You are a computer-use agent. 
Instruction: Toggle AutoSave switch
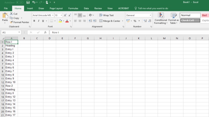pyautogui.click(x=20, y=2)
